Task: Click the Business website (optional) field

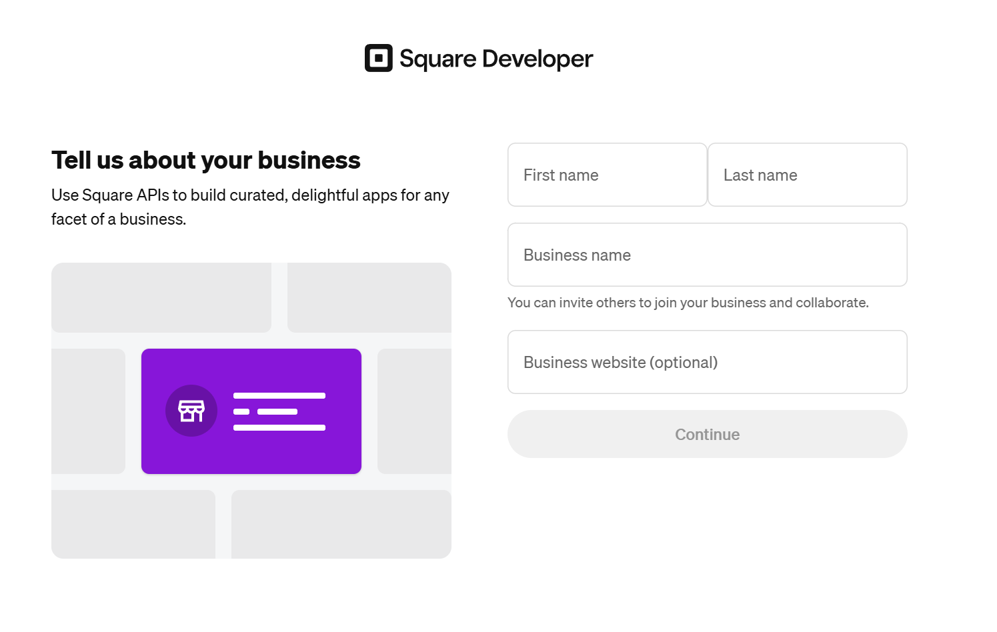Action: pyautogui.click(x=707, y=362)
